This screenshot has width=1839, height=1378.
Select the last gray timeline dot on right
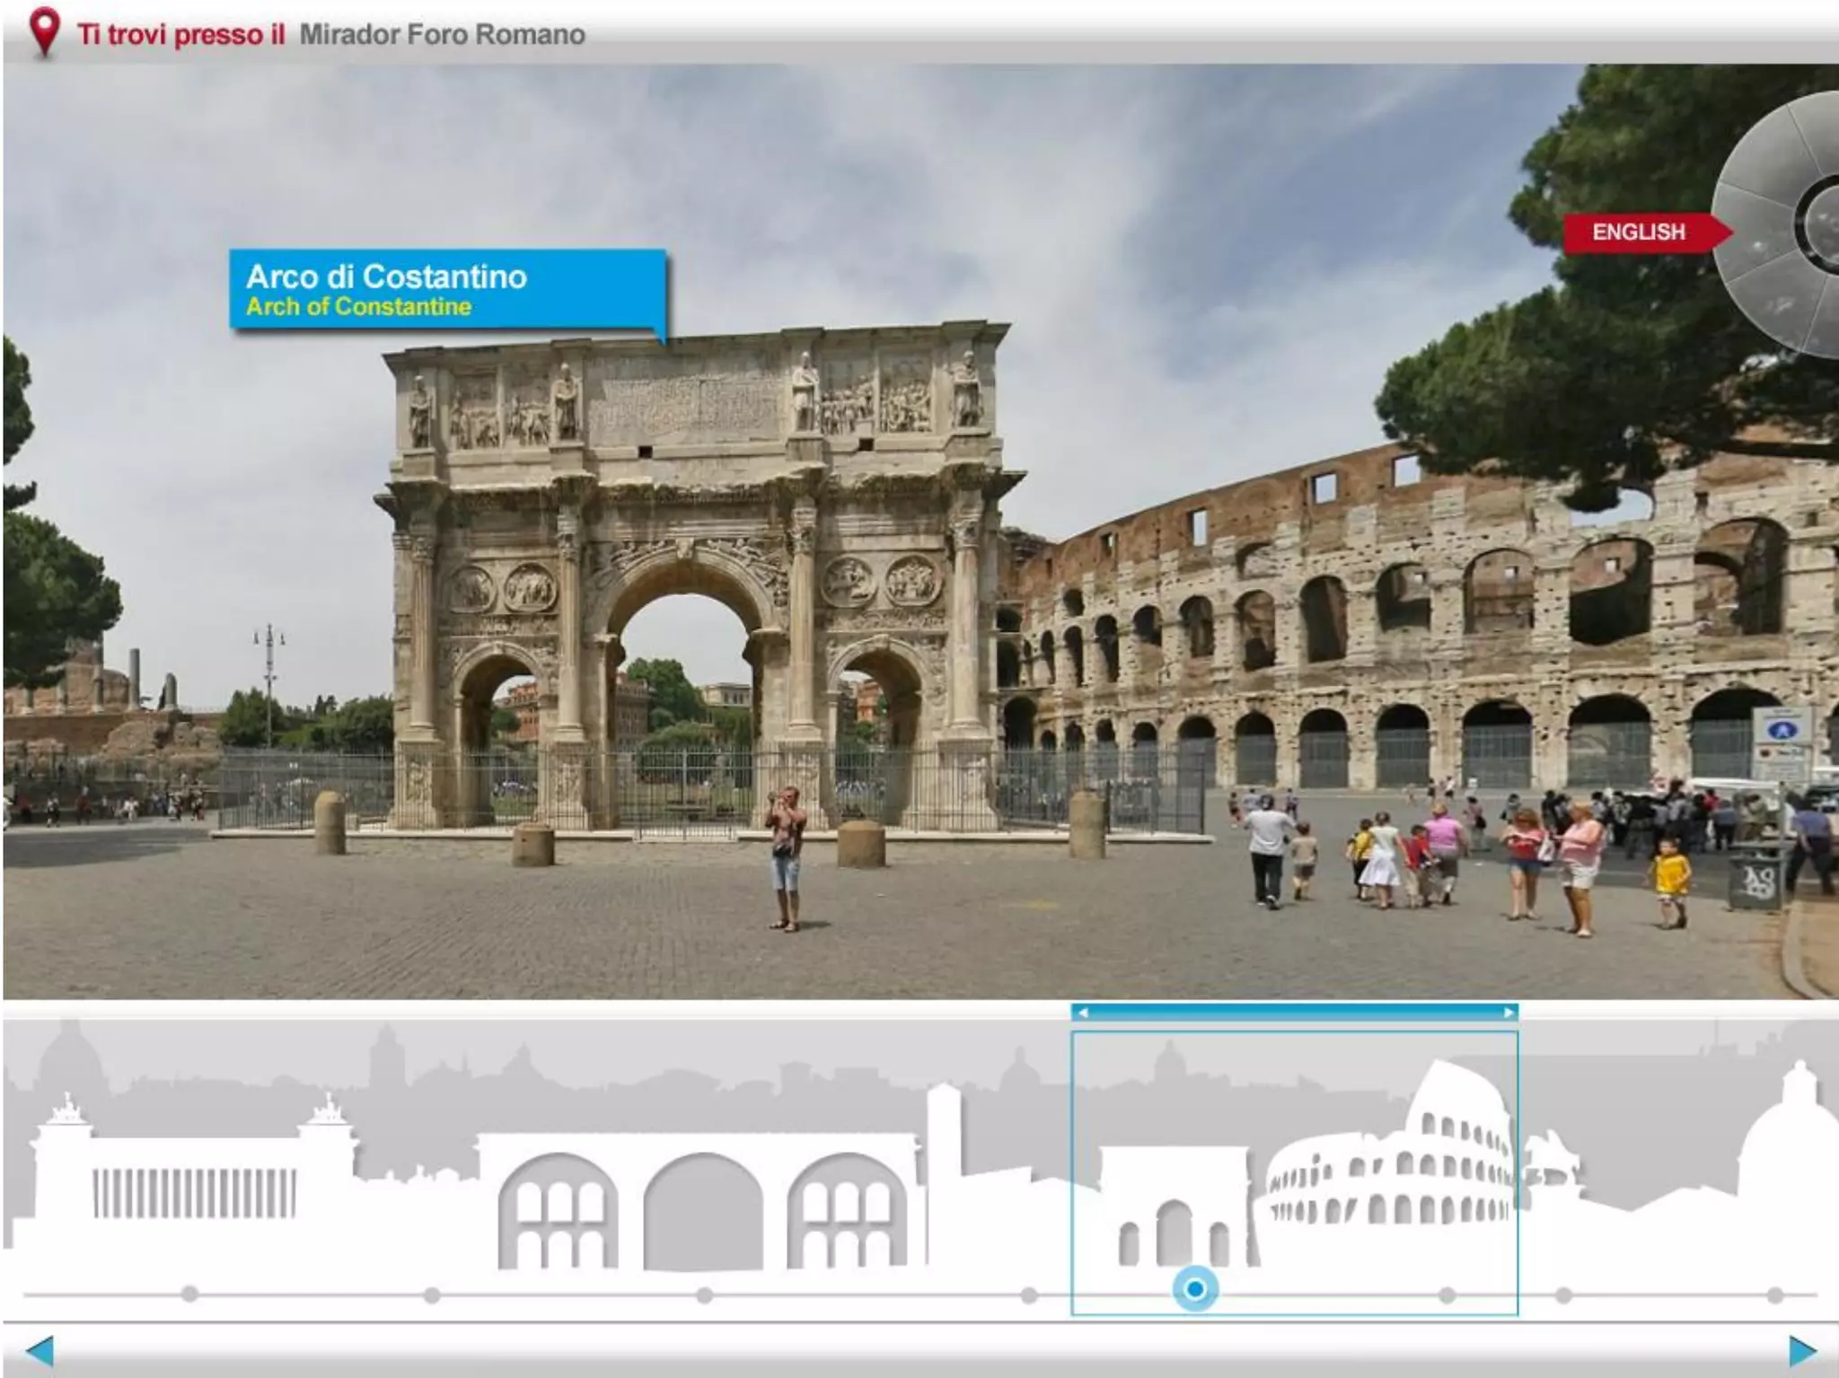(1775, 1295)
